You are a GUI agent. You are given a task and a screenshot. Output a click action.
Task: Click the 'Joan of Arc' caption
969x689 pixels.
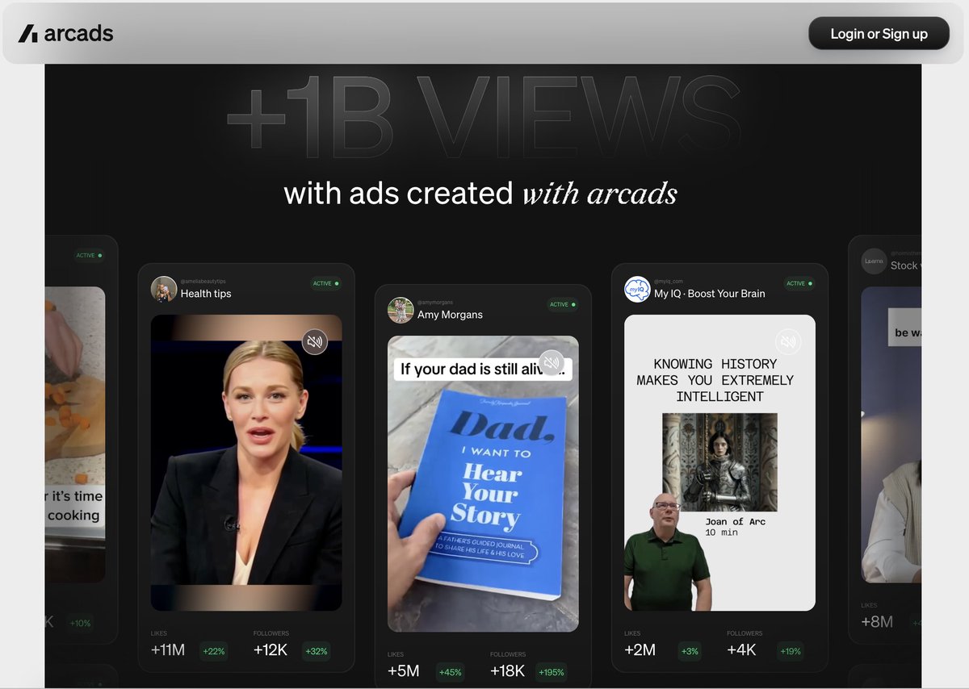coord(735,521)
